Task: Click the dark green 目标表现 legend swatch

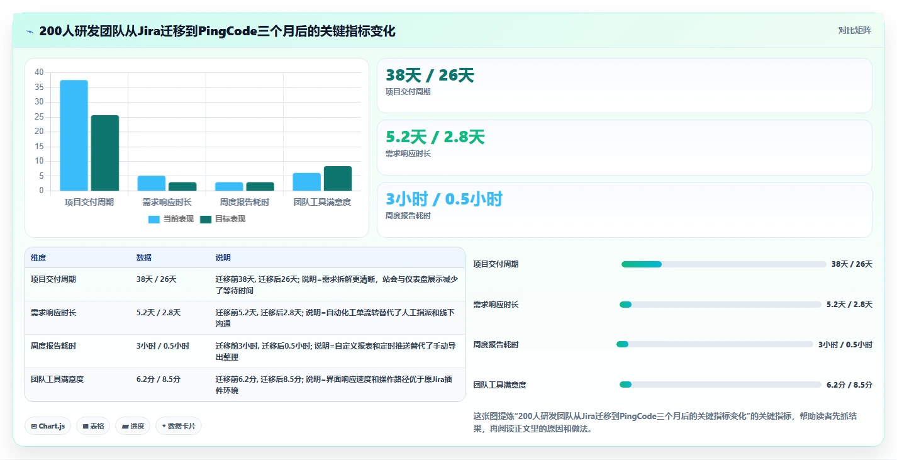Action: 206,219
